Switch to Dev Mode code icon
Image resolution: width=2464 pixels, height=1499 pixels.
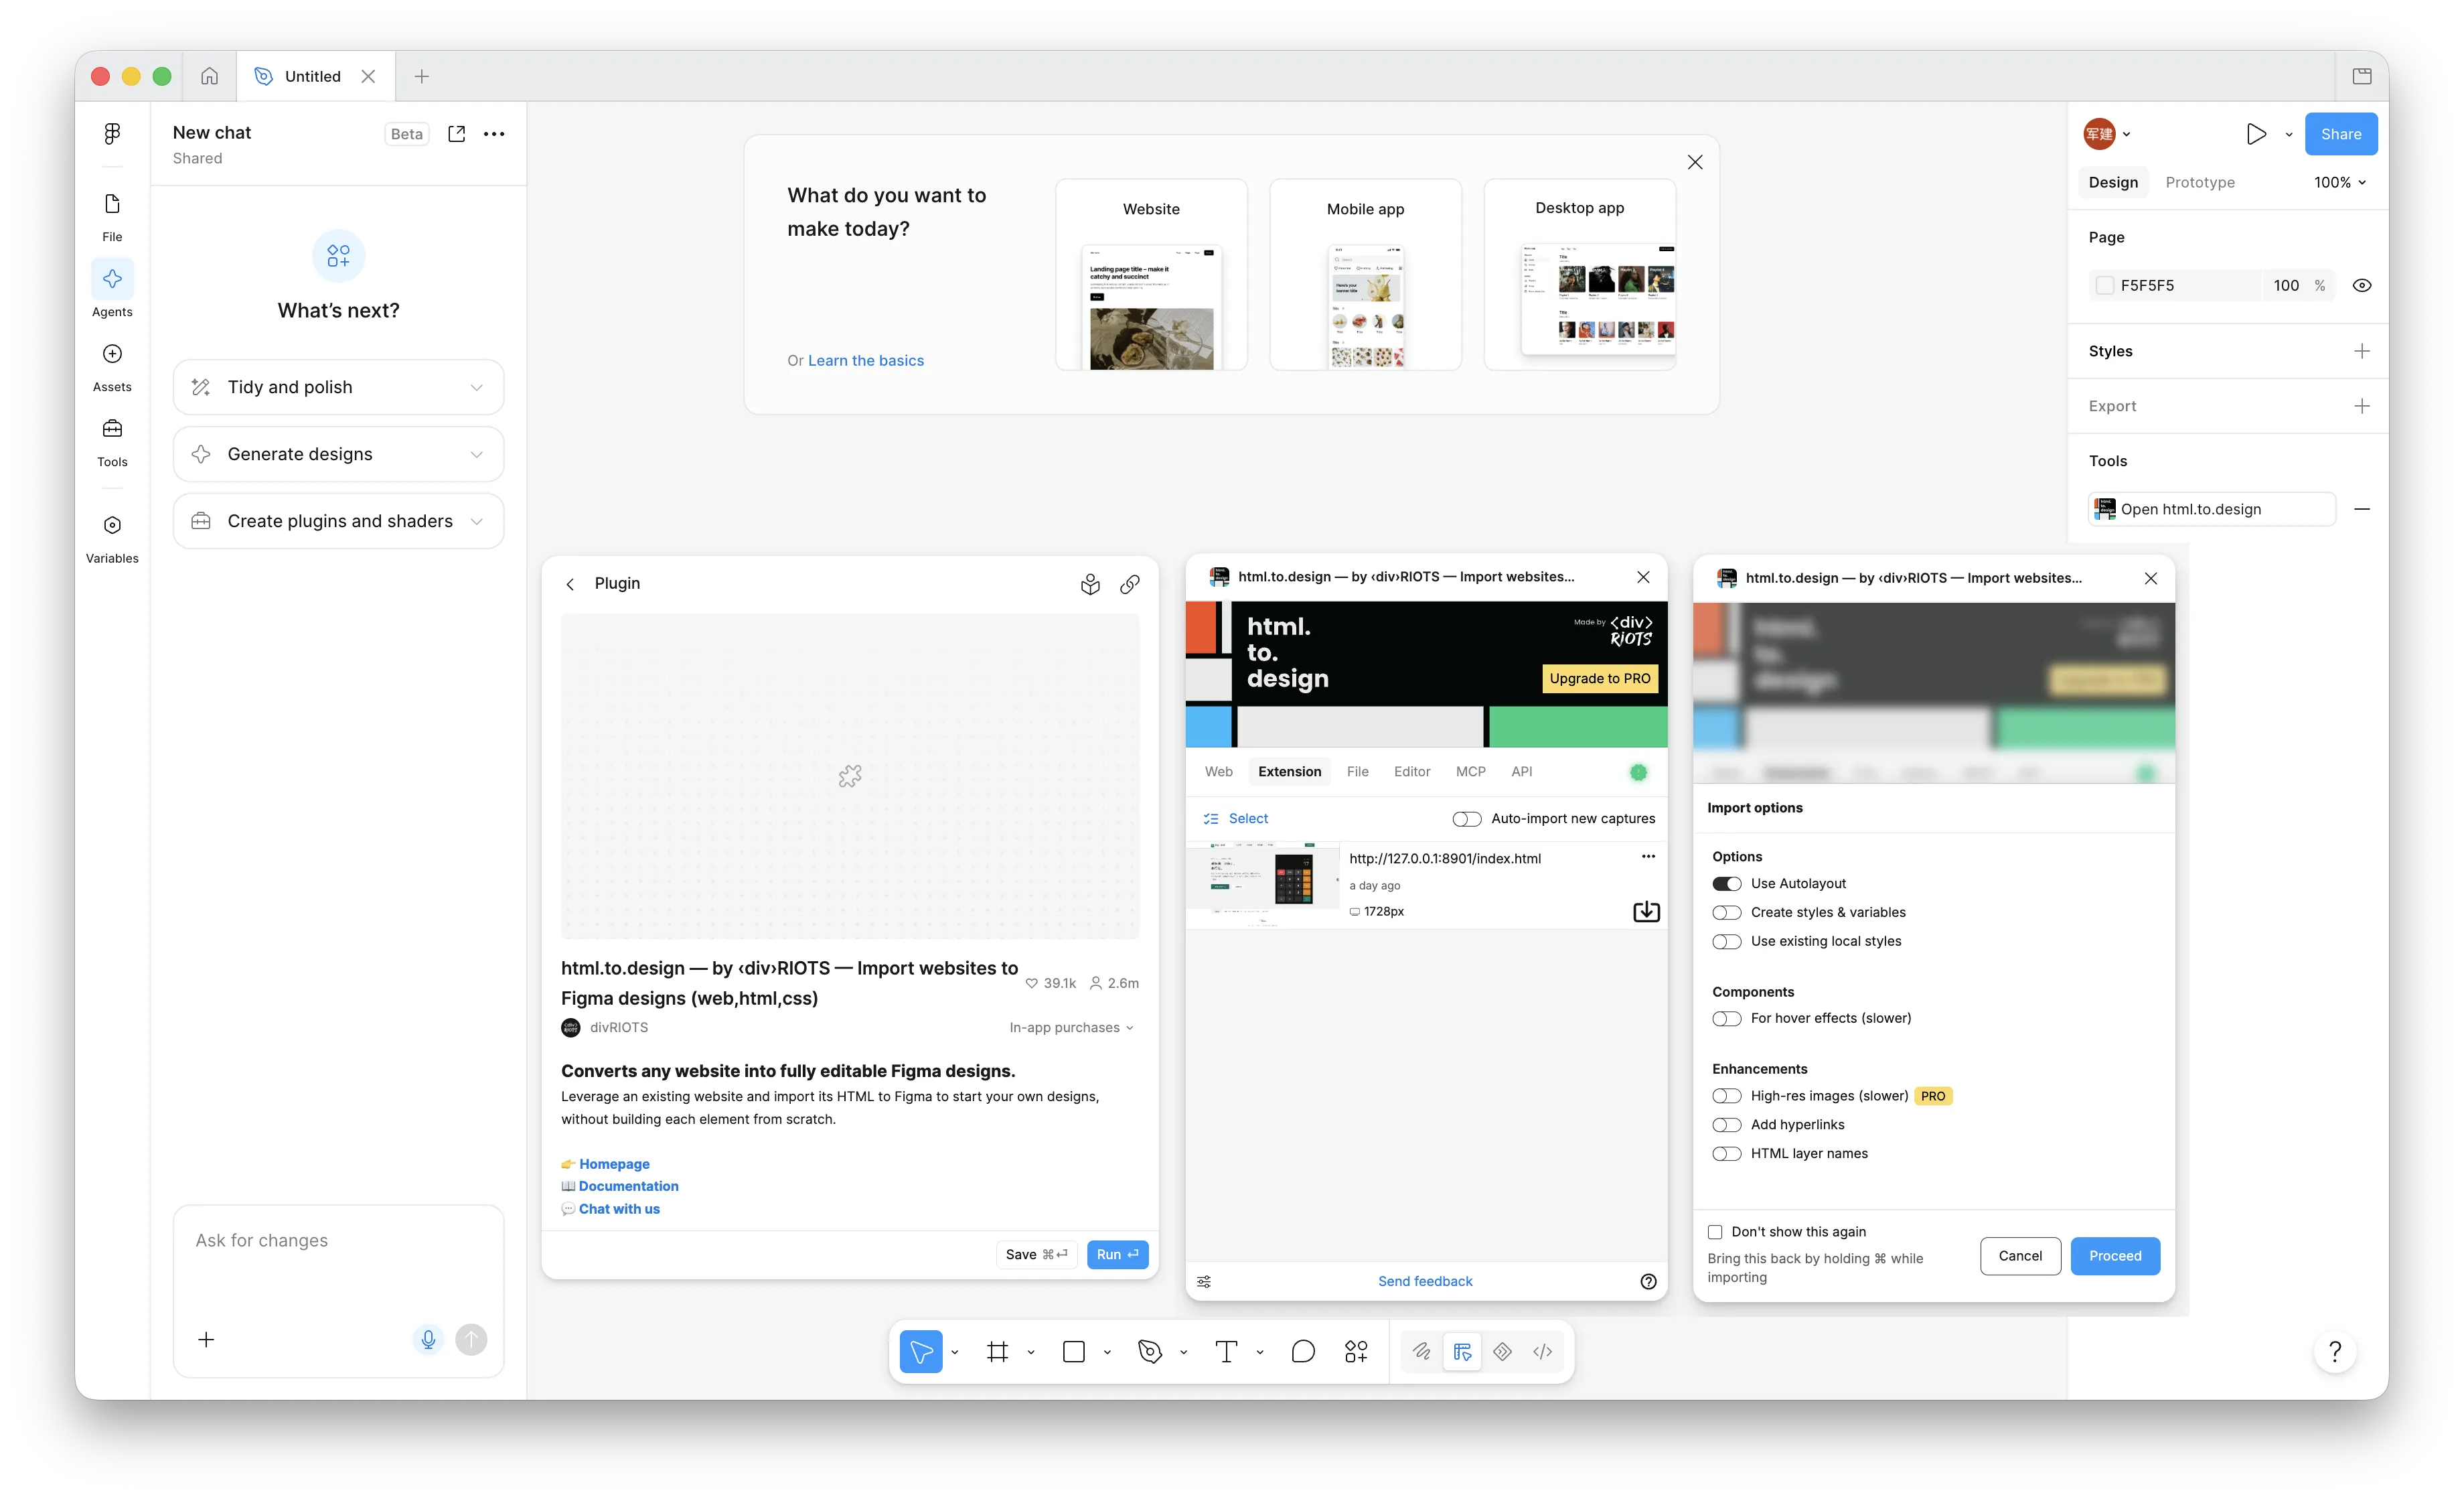point(1542,1352)
